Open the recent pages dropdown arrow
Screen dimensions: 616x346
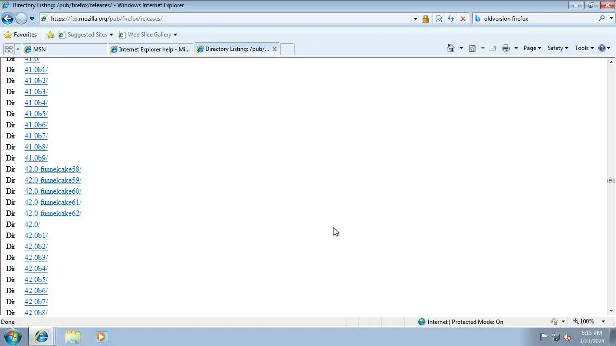32,19
